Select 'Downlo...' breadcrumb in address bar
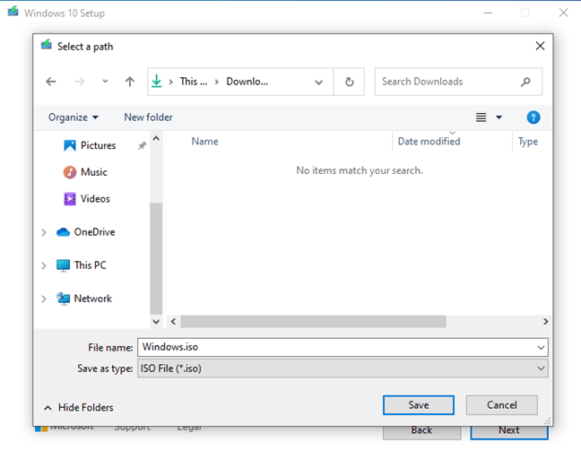Viewport: 581px width, 460px height. tap(247, 82)
